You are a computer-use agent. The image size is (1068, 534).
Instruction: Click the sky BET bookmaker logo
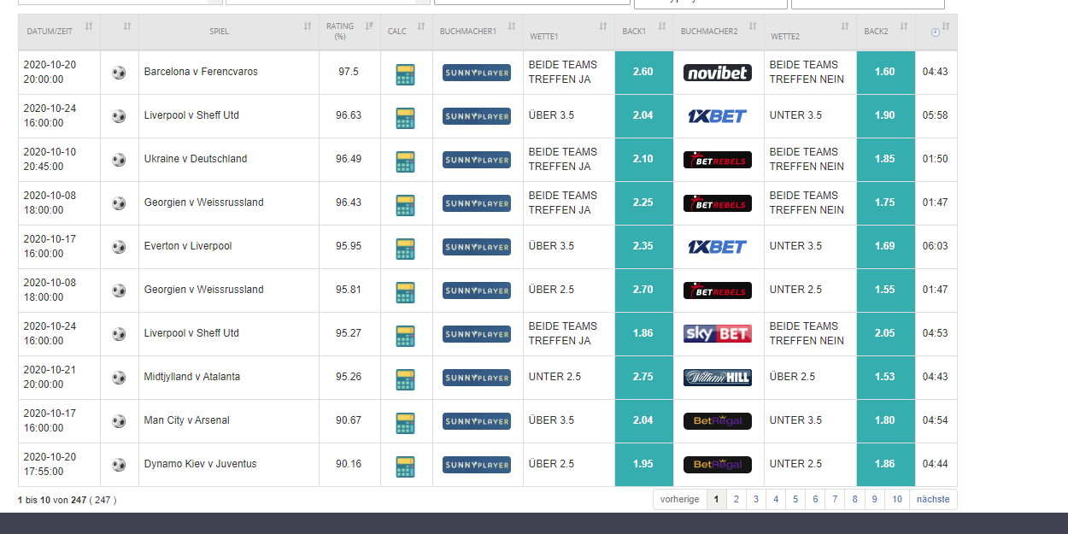tap(718, 334)
